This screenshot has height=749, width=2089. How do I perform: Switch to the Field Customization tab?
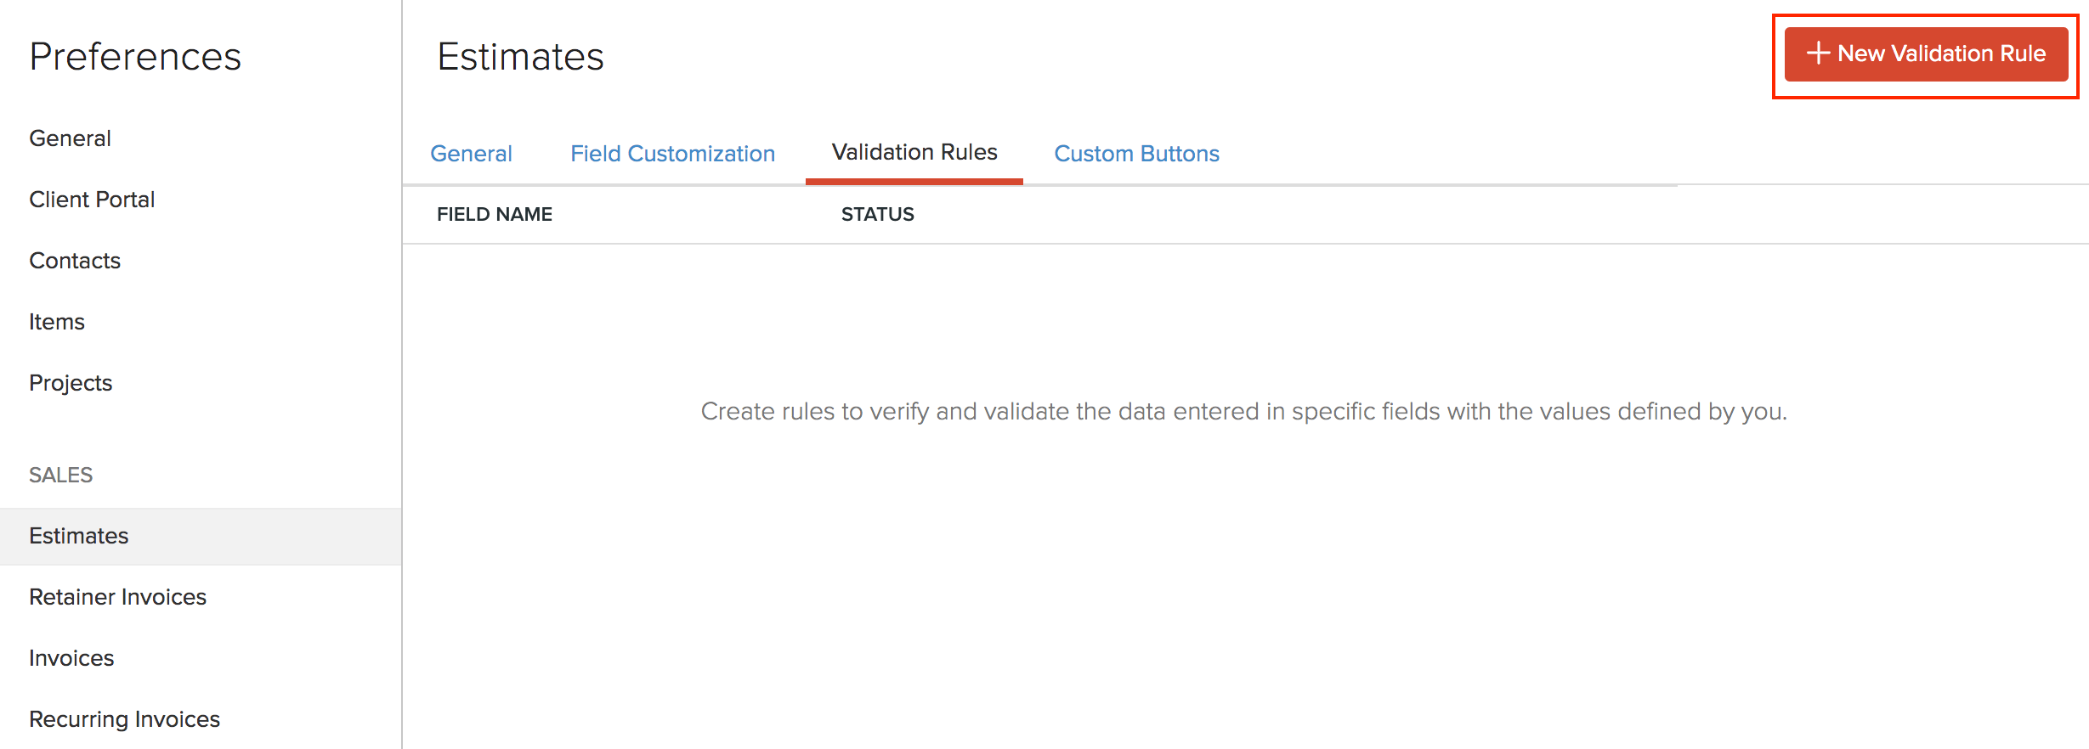pyautogui.click(x=672, y=154)
